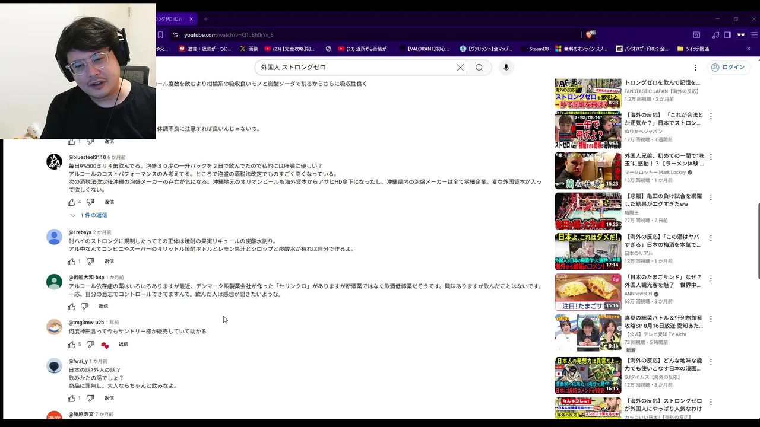Reply to the @tmg3mw-u2b comment
Viewport: 760px width, 427px height.
123,345
